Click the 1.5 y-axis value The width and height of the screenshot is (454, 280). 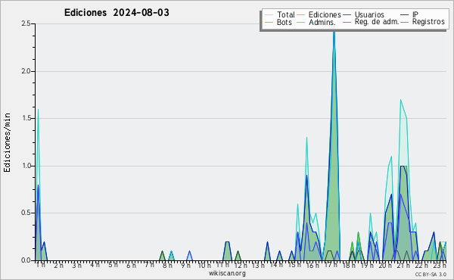click(x=26, y=118)
